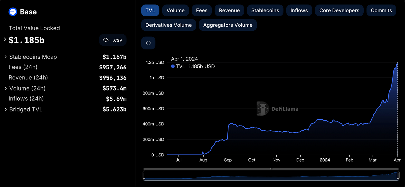Select the Stablecoins chart option
405x187 pixels.
click(265, 10)
